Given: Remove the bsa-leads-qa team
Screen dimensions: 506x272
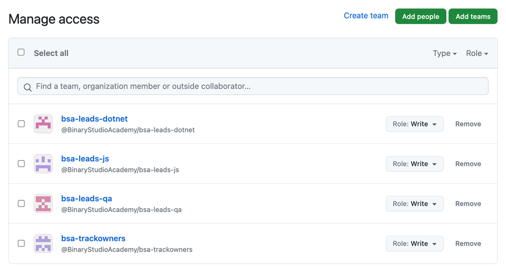Looking at the screenshot, I should [x=468, y=203].
